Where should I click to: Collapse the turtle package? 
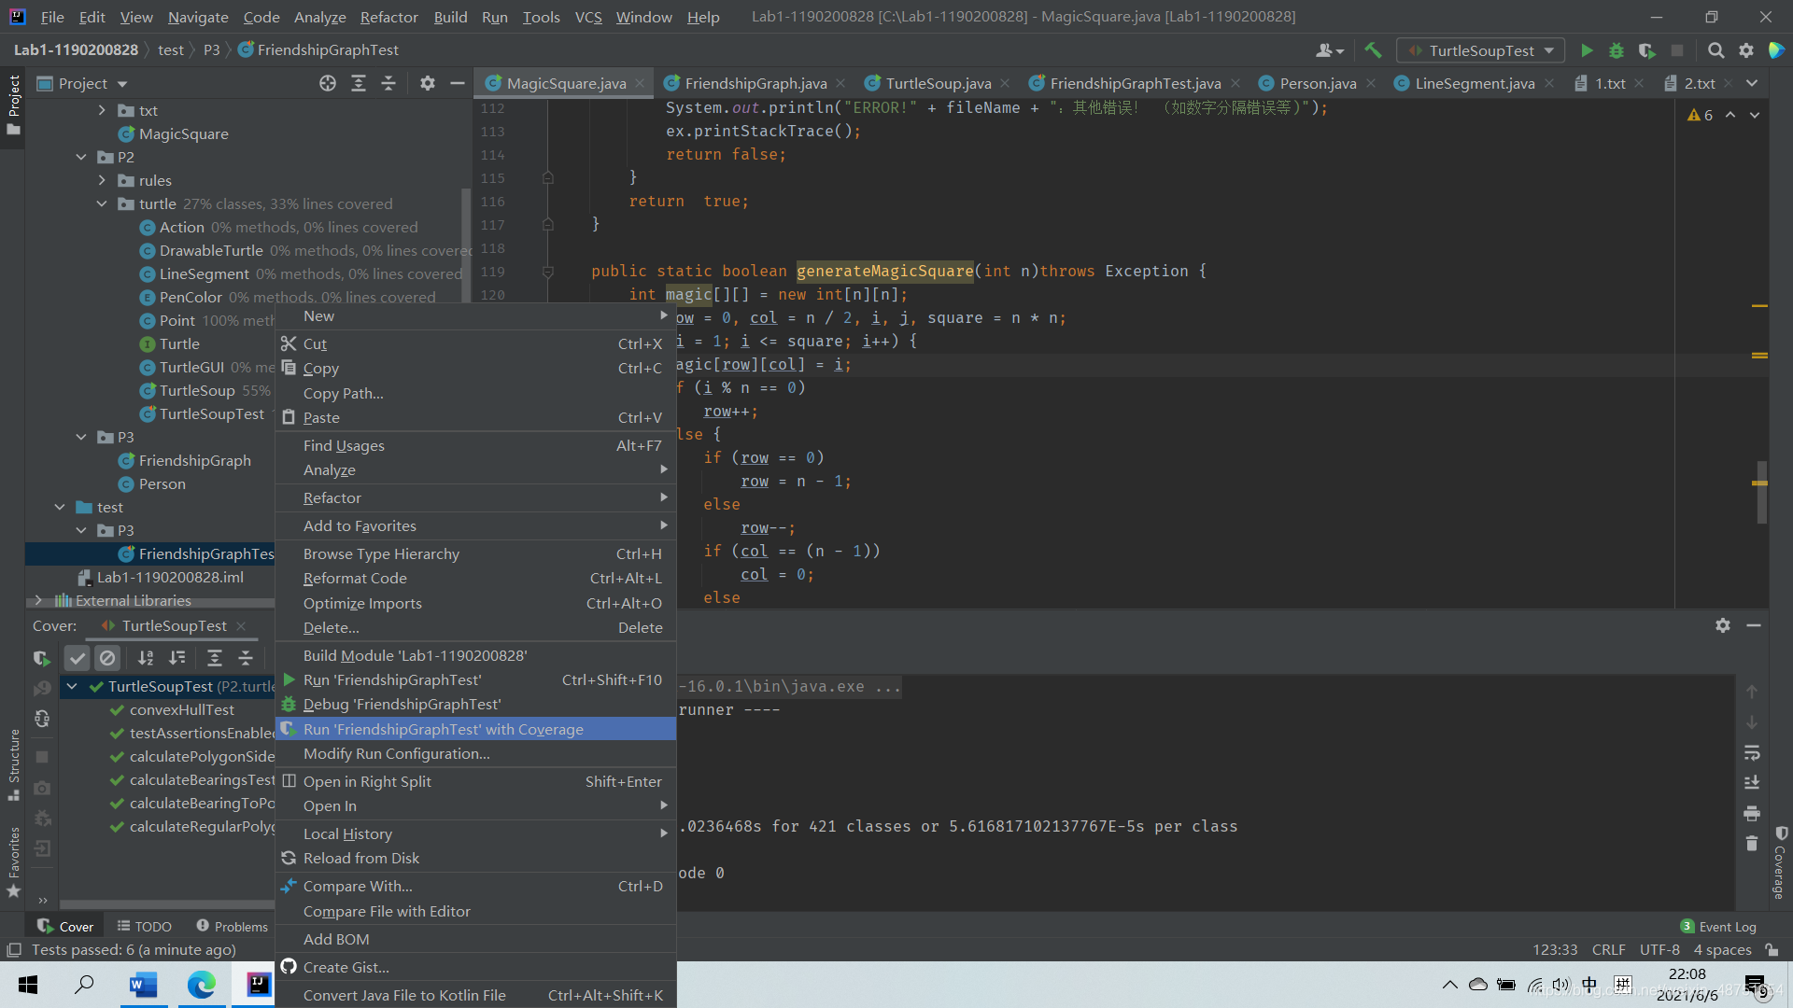coord(102,203)
